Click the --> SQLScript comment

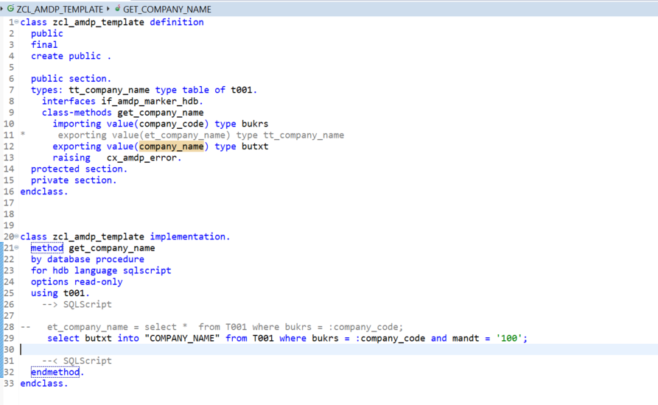pos(77,304)
